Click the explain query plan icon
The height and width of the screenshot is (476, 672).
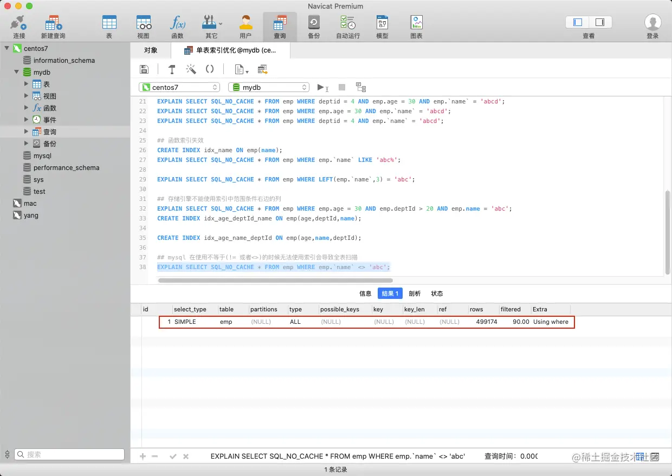click(x=361, y=87)
